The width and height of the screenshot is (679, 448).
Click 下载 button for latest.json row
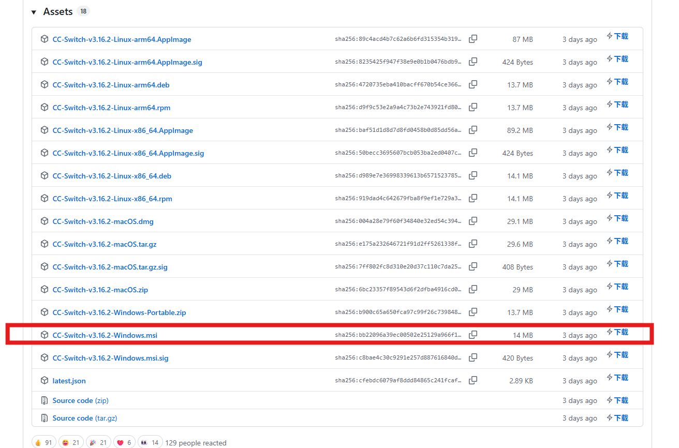tap(617, 378)
